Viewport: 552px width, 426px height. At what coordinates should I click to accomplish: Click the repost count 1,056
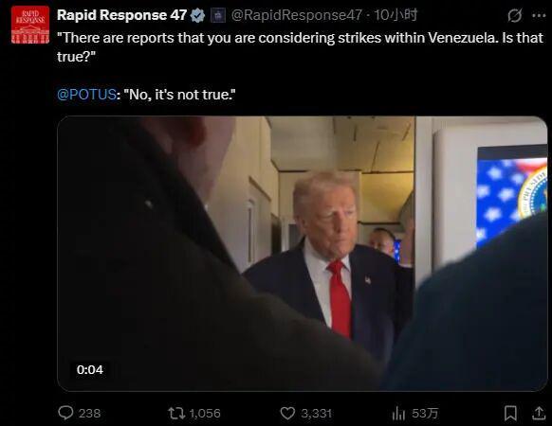pos(205,413)
